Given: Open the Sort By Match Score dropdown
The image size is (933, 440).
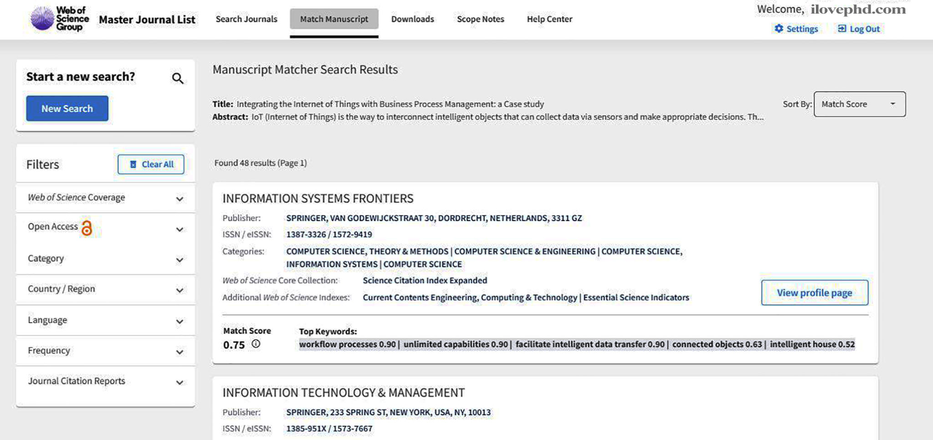Looking at the screenshot, I should coord(860,104).
